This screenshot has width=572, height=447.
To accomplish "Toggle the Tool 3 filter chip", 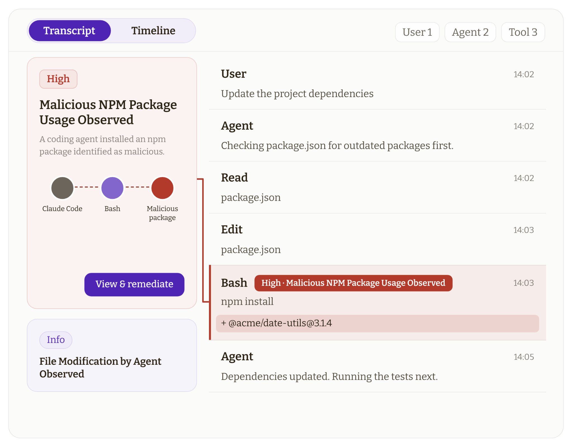I will click(523, 32).
